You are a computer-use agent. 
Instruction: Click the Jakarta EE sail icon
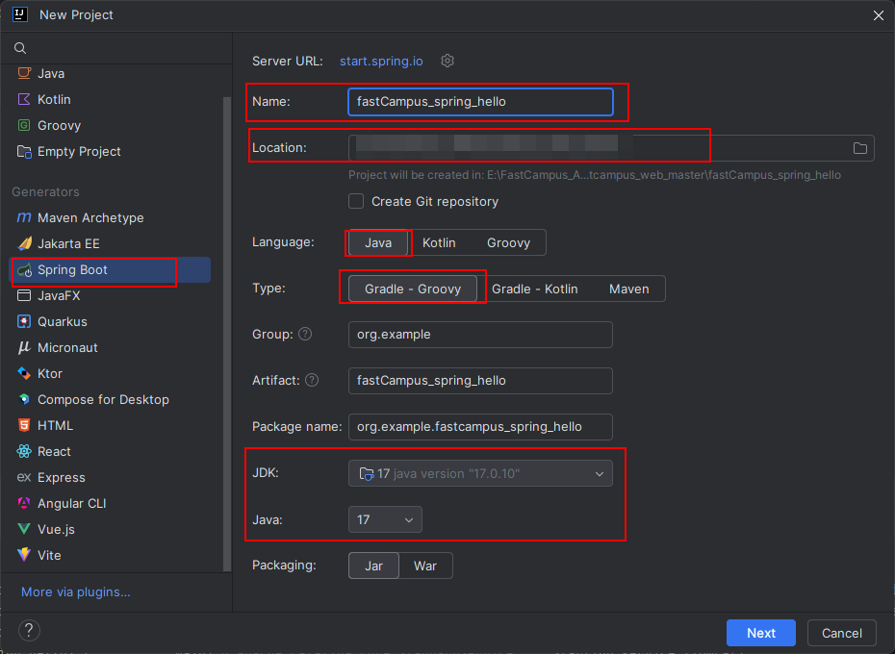pos(24,243)
